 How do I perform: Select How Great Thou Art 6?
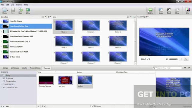coord(26,52)
